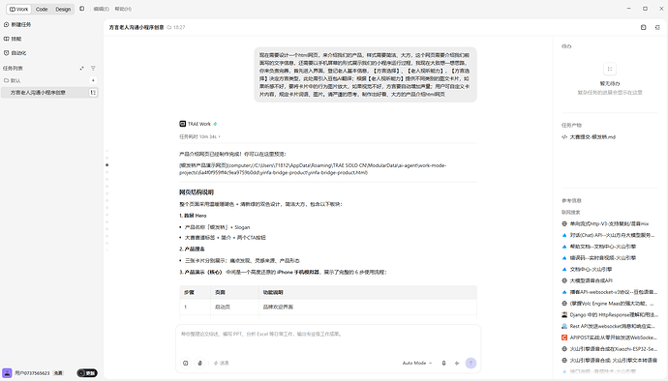668x381 pixels.
Task: Click the second round icon in input box
Action: (199, 364)
